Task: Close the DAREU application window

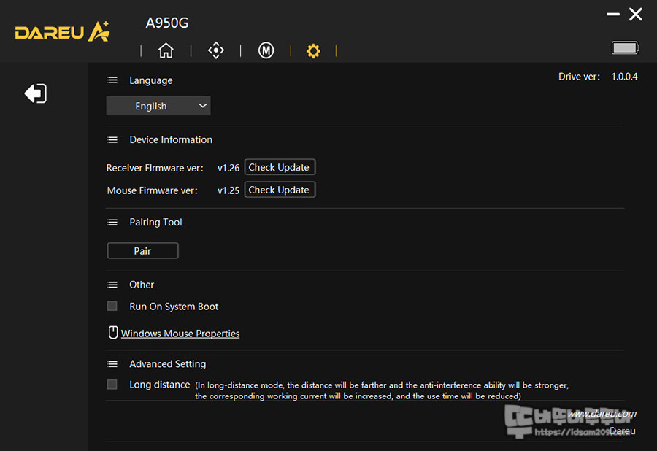Action: coord(636,15)
